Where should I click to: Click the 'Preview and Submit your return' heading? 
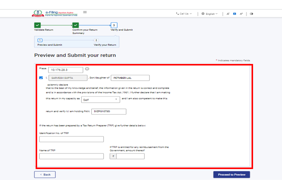point(75,55)
